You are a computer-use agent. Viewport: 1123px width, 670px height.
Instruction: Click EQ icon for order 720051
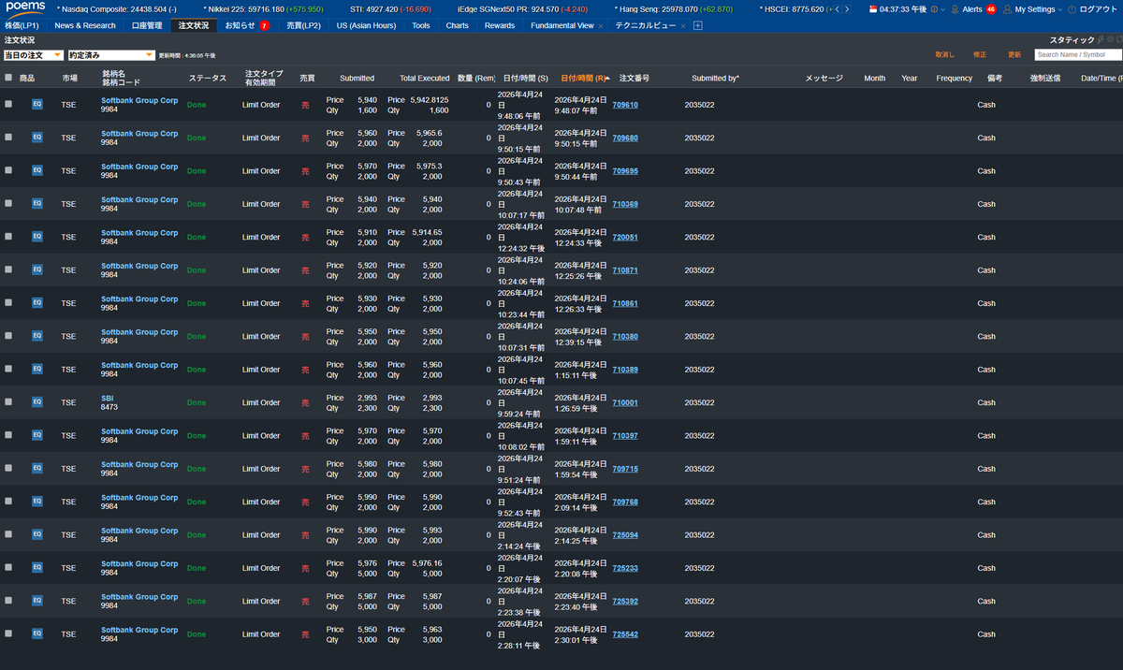click(37, 237)
